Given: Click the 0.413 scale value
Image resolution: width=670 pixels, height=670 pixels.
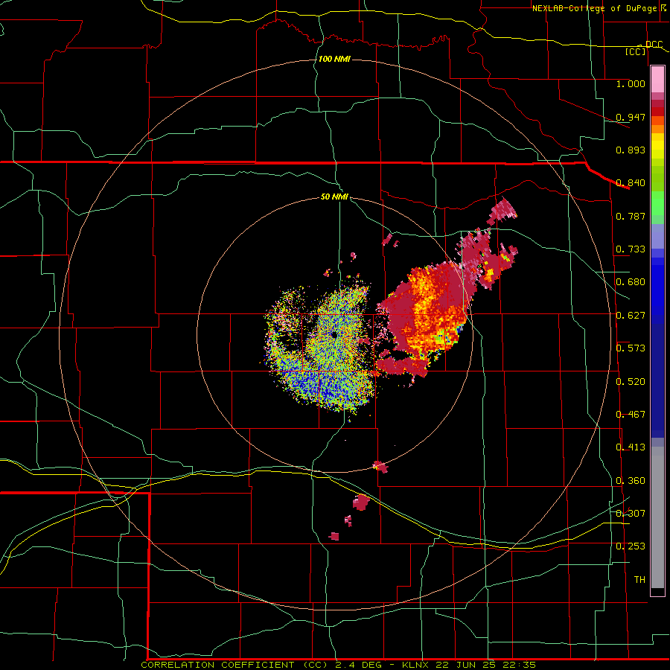Looking at the screenshot, I should [x=631, y=447].
